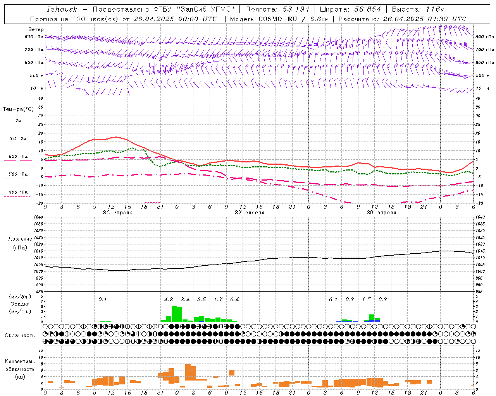Click the "(гПа)" unit under Давление
The image size is (496, 396).
pos(20,248)
